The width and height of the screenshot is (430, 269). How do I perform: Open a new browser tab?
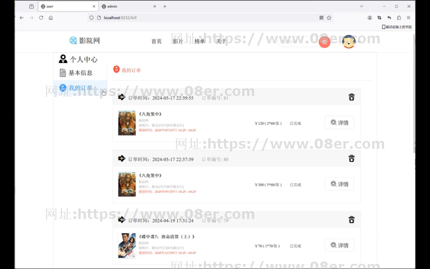(x=165, y=6)
